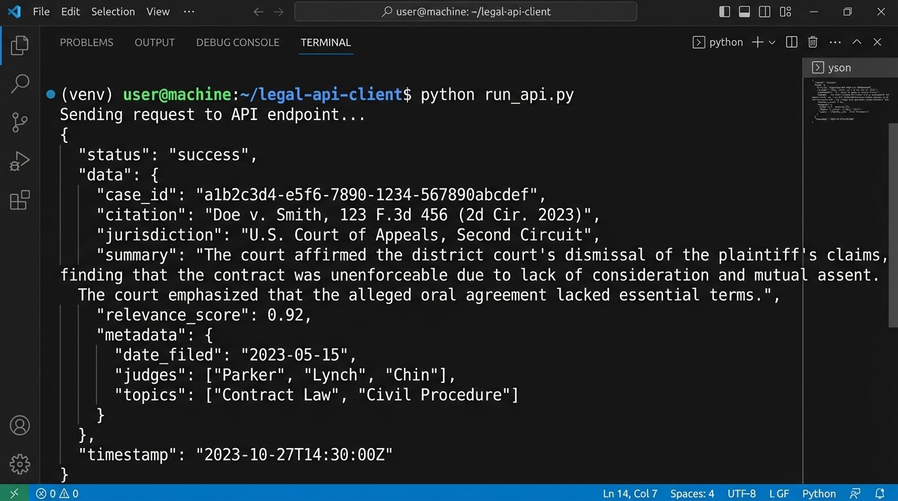Image resolution: width=898 pixels, height=501 pixels.
Task: Open terminal more actions ellipsis menu
Action: click(835, 42)
